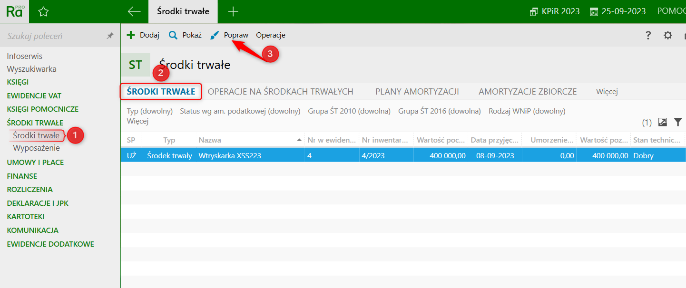Open a new tab with plus icon
This screenshot has height=288, width=686.
coord(233,11)
